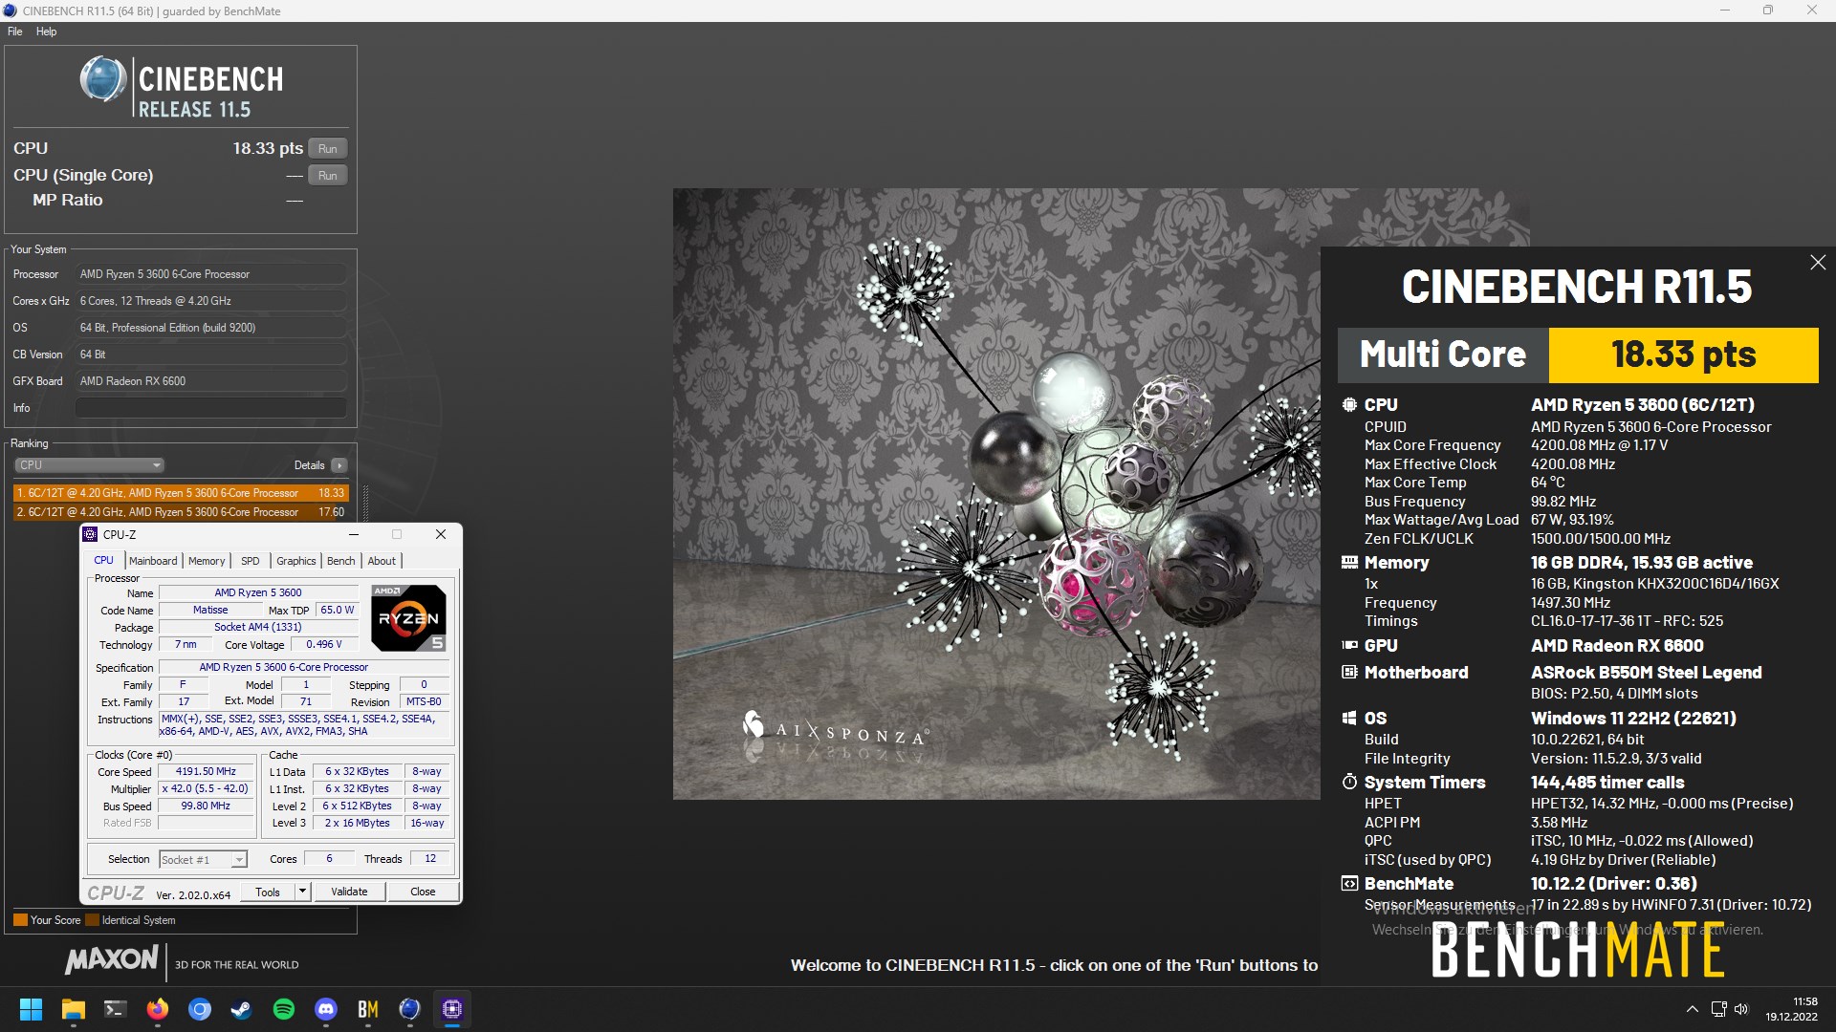Switch to CPU-Z Memory tab
1836x1032 pixels.
pyautogui.click(x=207, y=561)
